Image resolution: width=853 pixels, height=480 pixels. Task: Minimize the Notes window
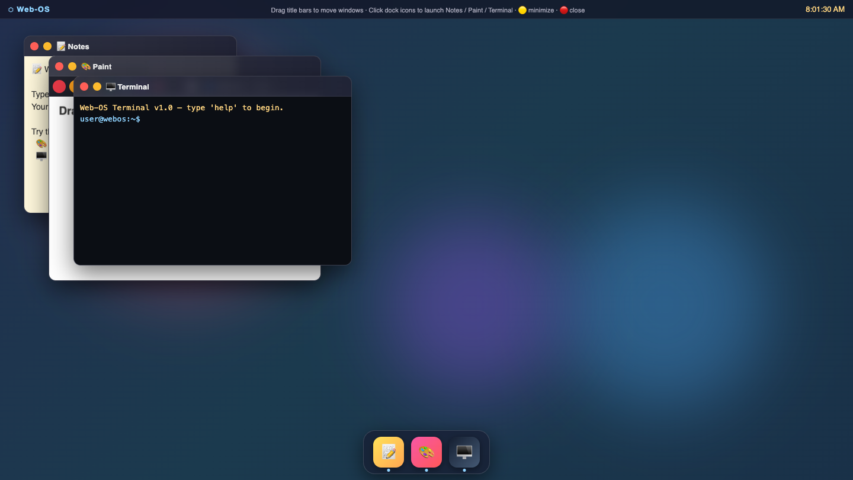pyautogui.click(x=47, y=46)
